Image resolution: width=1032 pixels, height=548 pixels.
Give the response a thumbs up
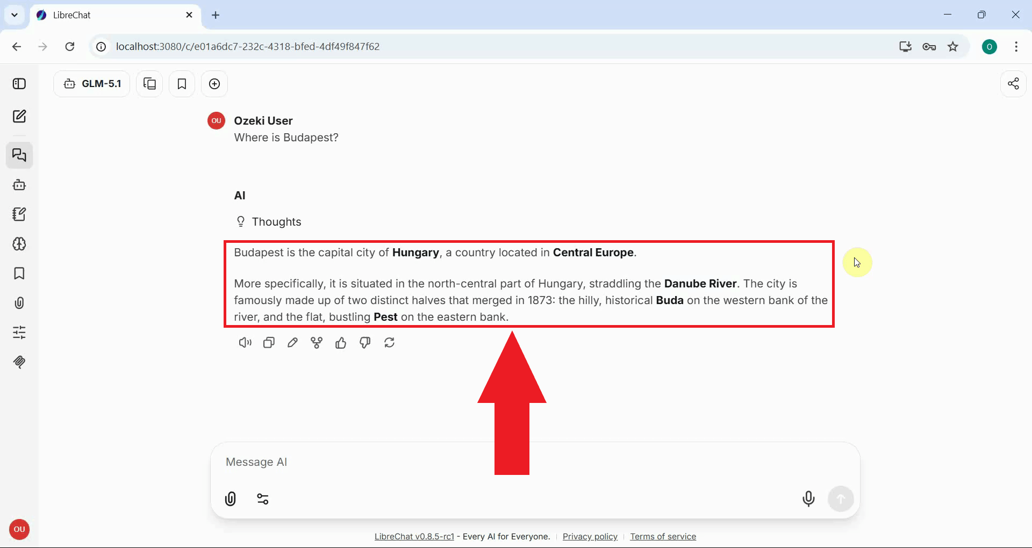pos(341,343)
